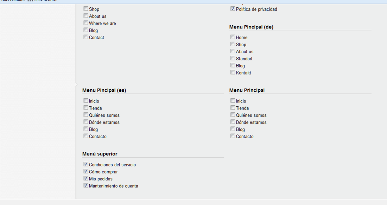Select Contacto in Menu Pincipal (es)
The height and width of the screenshot is (205, 387).
tap(85, 136)
